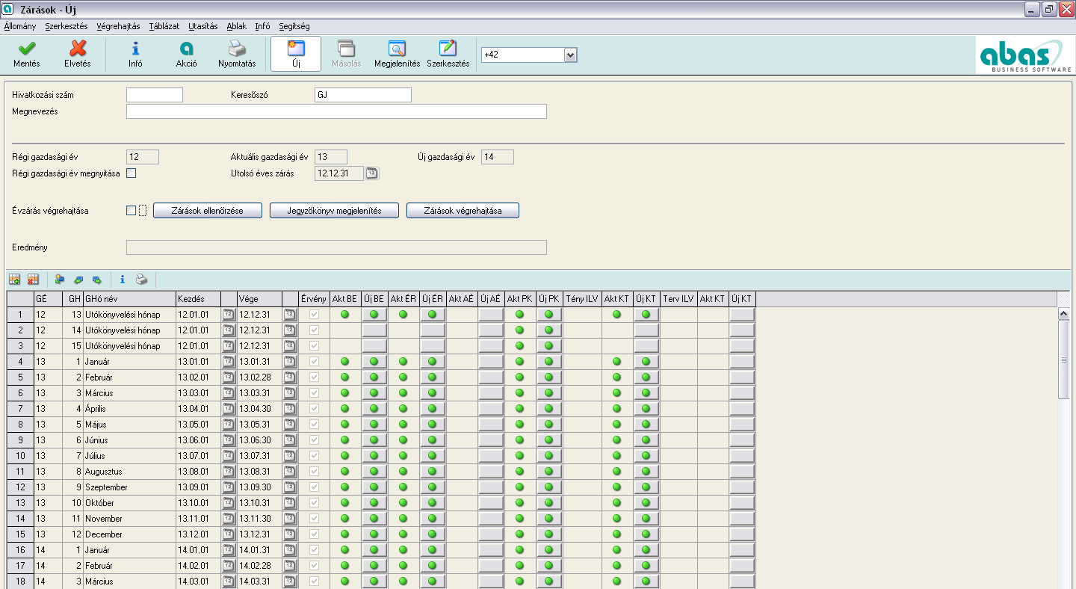Toggle Érvény checkbox in December row

314,534
